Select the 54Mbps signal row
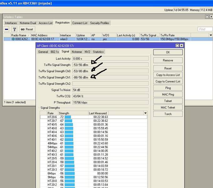Screen dimensions: 213x188 click(x=94, y=147)
